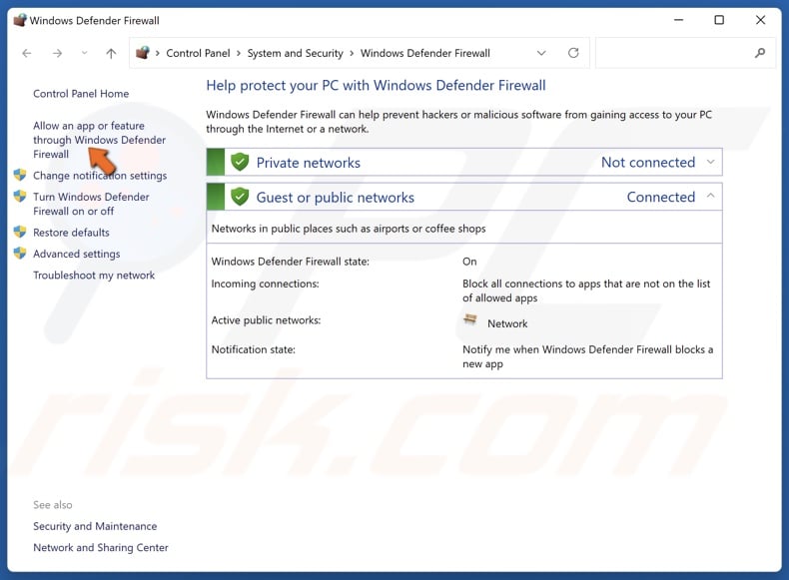Viewport: 789px width, 580px height.
Task: Expand chevron after Control Panel breadcrumb
Action: tap(239, 53)
